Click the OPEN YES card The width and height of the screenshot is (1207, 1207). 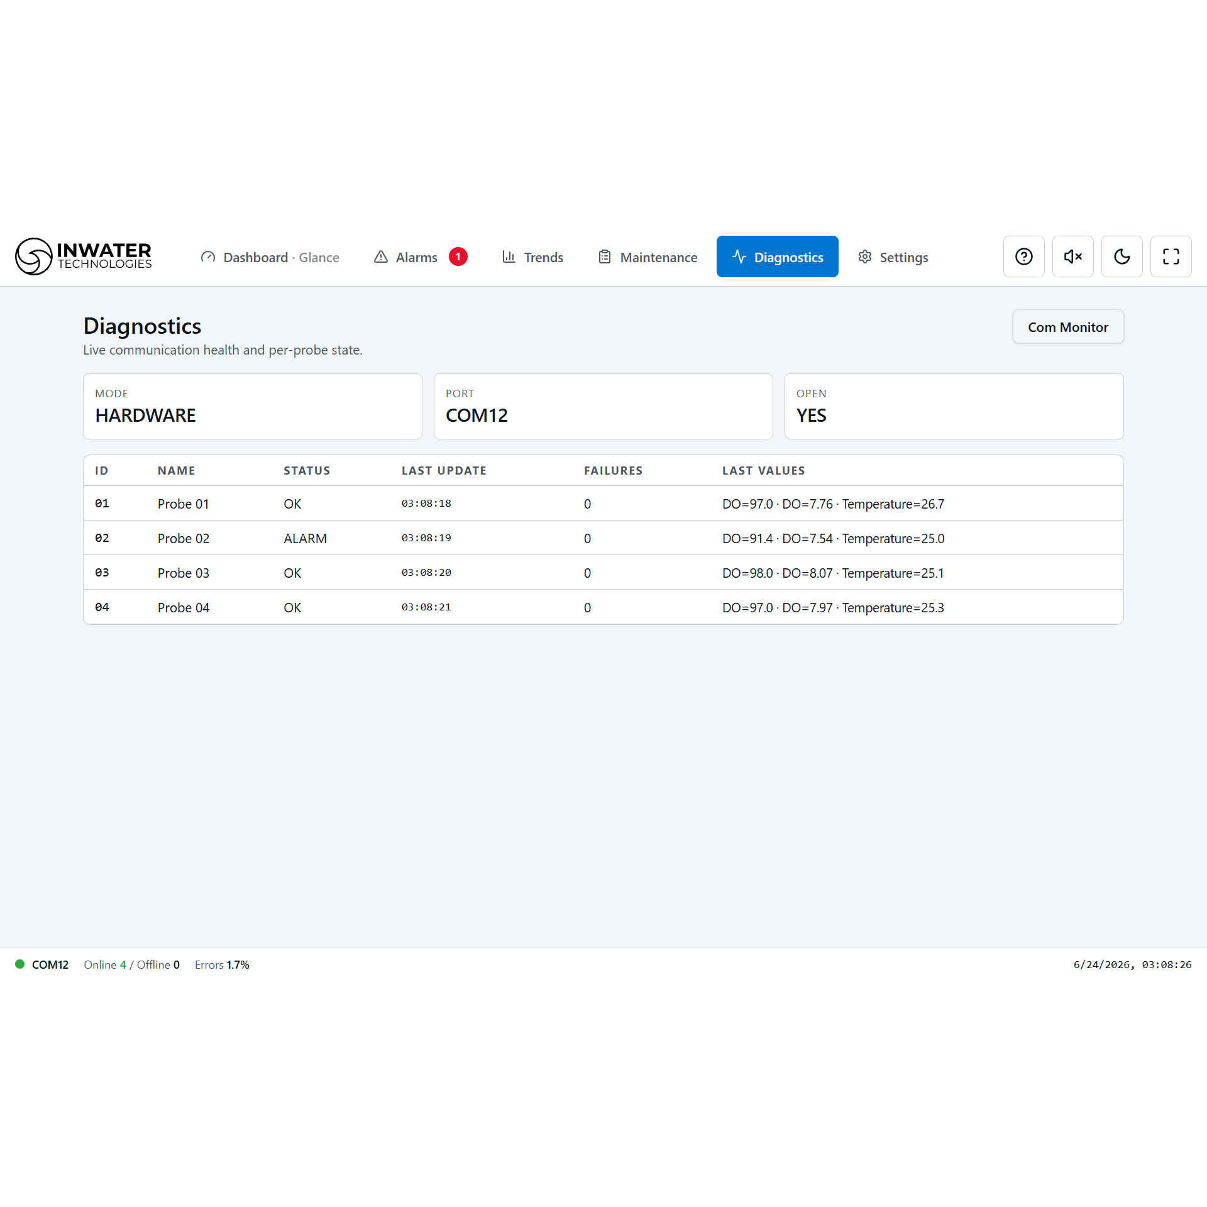coord(954,407)
